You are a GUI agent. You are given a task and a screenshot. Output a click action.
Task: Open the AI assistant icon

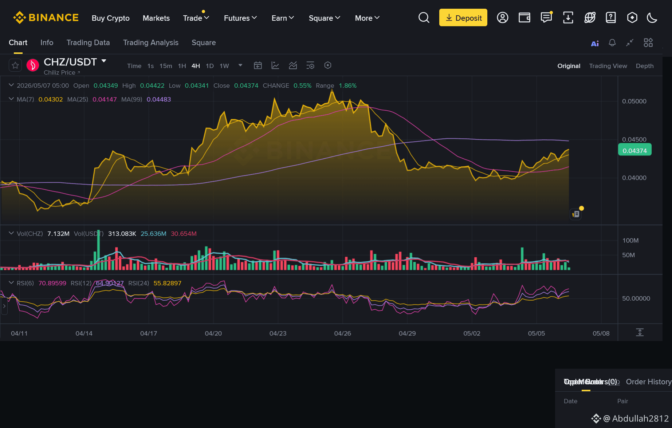coord(595,43)
